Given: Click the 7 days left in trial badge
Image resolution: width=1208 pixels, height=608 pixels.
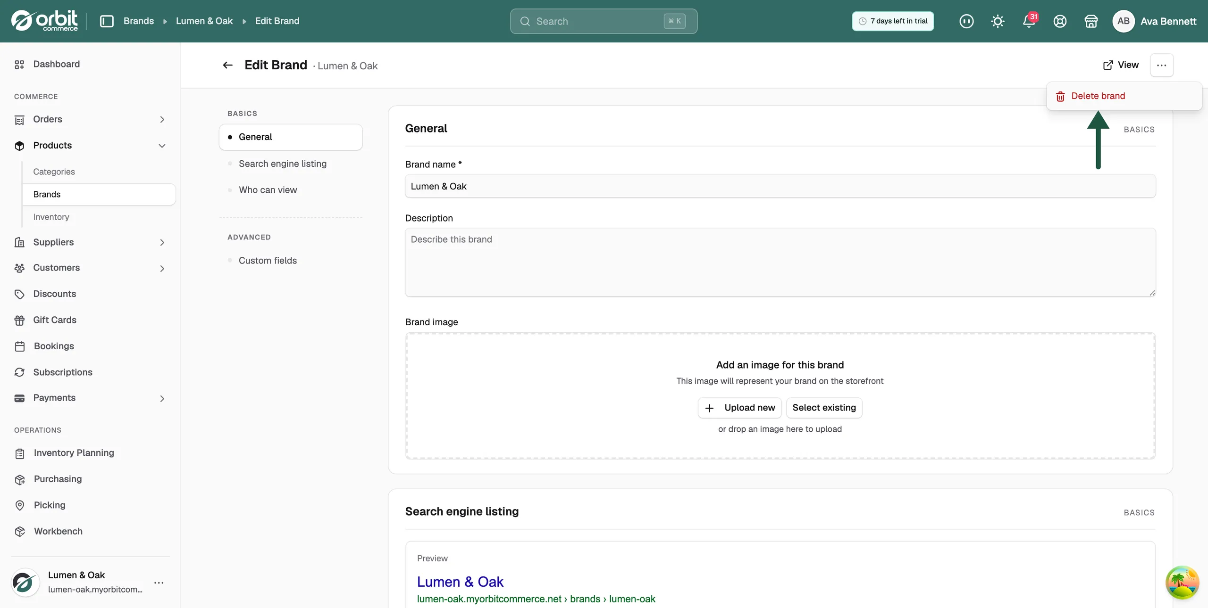Looking at the screenshot, I should [x=893, y=21].
